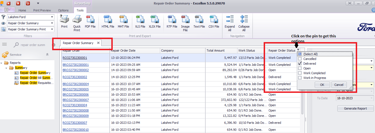Check the Open status filter

click(300, 68)
